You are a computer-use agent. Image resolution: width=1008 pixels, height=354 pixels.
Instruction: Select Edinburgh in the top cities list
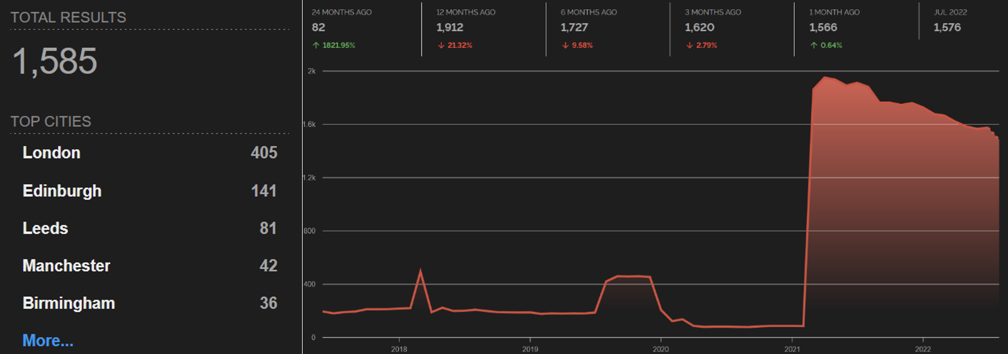pyautogui.click(x=62, y=191)
